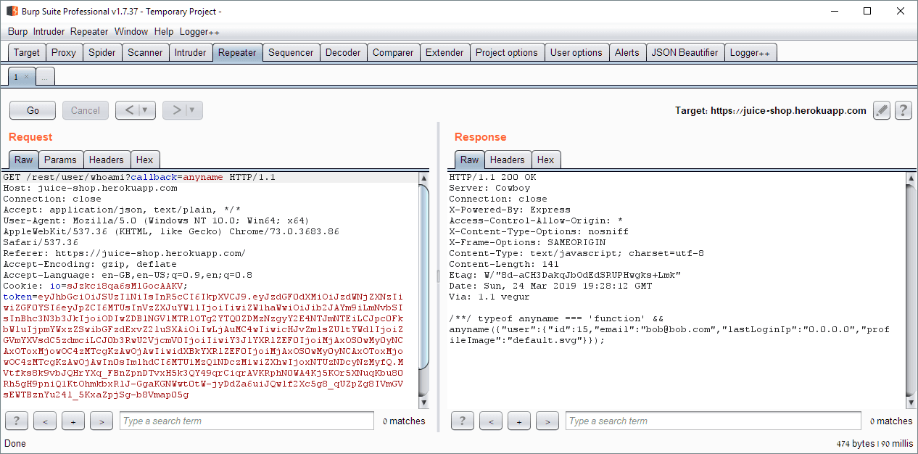Click the 'HTTP/1.1 200 OK' response line
The image size is (918, 454).
tap(492, 177)
